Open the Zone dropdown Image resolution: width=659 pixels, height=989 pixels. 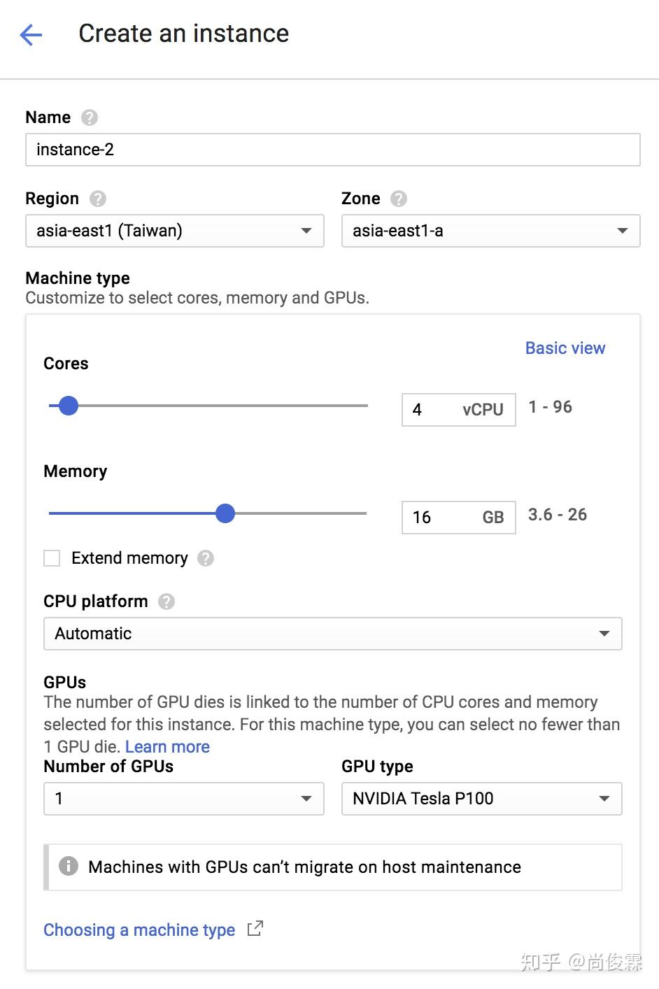click(x=490, y=231)
